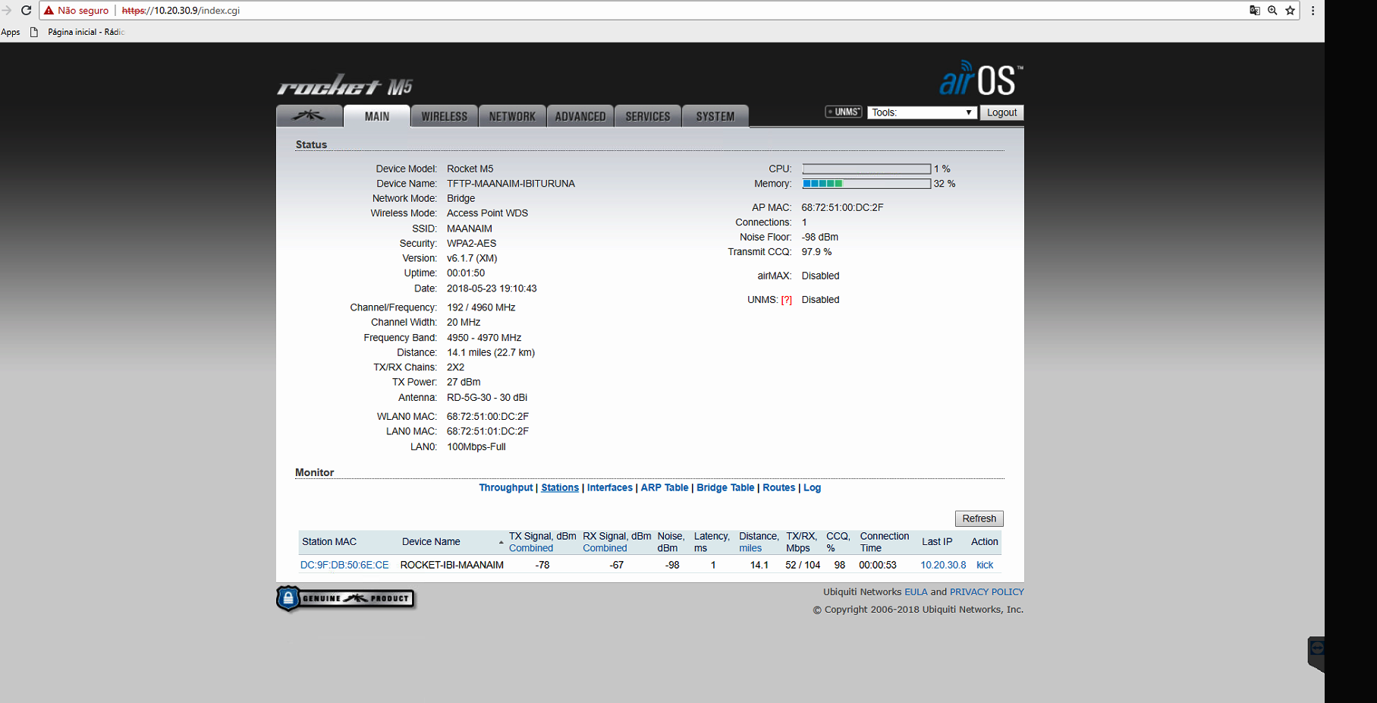Open the Apps bookmarks shortcut
The width and height of the screenshot is (1377, 703).
pyautogui.click(x=11, y=32)
